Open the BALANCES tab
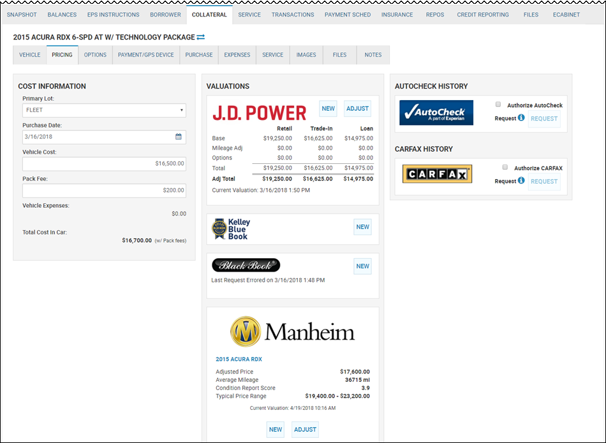 tap(62, 15)
